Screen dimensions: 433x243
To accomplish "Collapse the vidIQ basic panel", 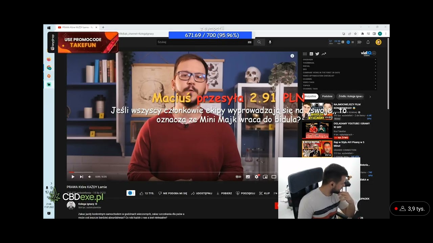I will click(374, 53).
